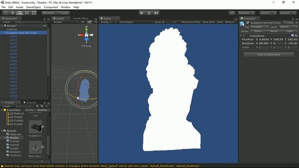
Task: Click the model Revert button
Action: [x=274, y=31]
